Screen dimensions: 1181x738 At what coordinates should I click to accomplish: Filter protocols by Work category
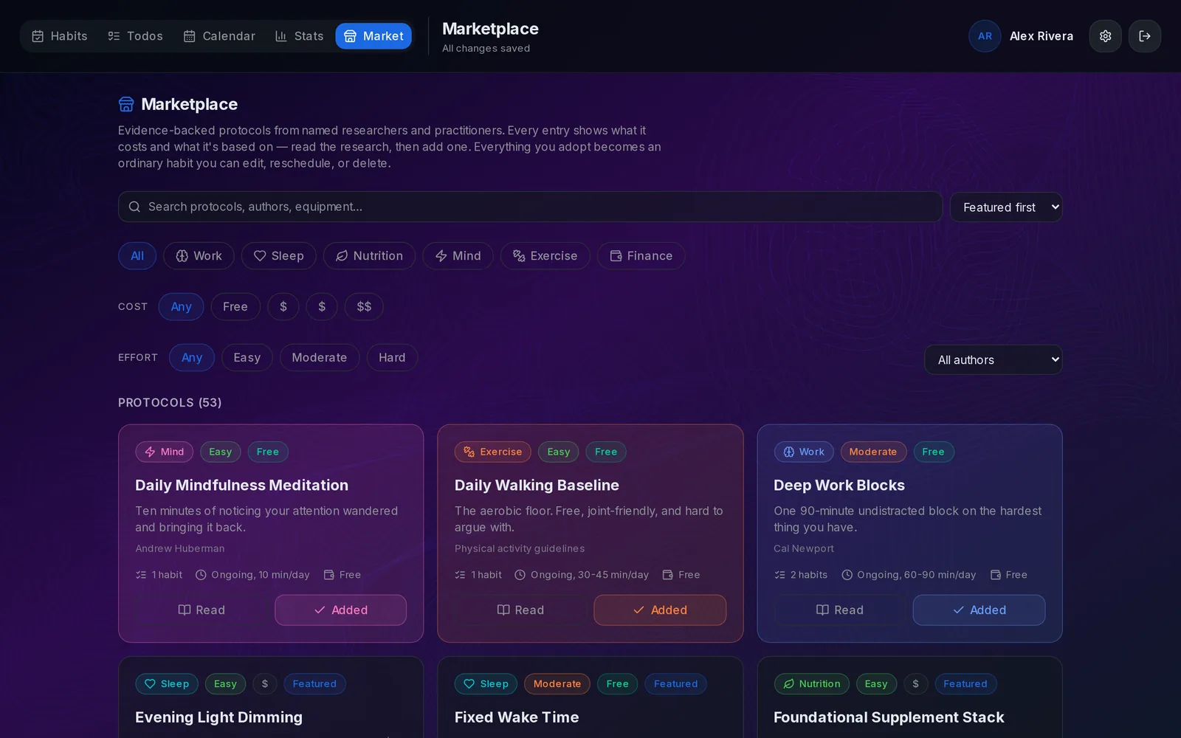[x=199, y=256]
